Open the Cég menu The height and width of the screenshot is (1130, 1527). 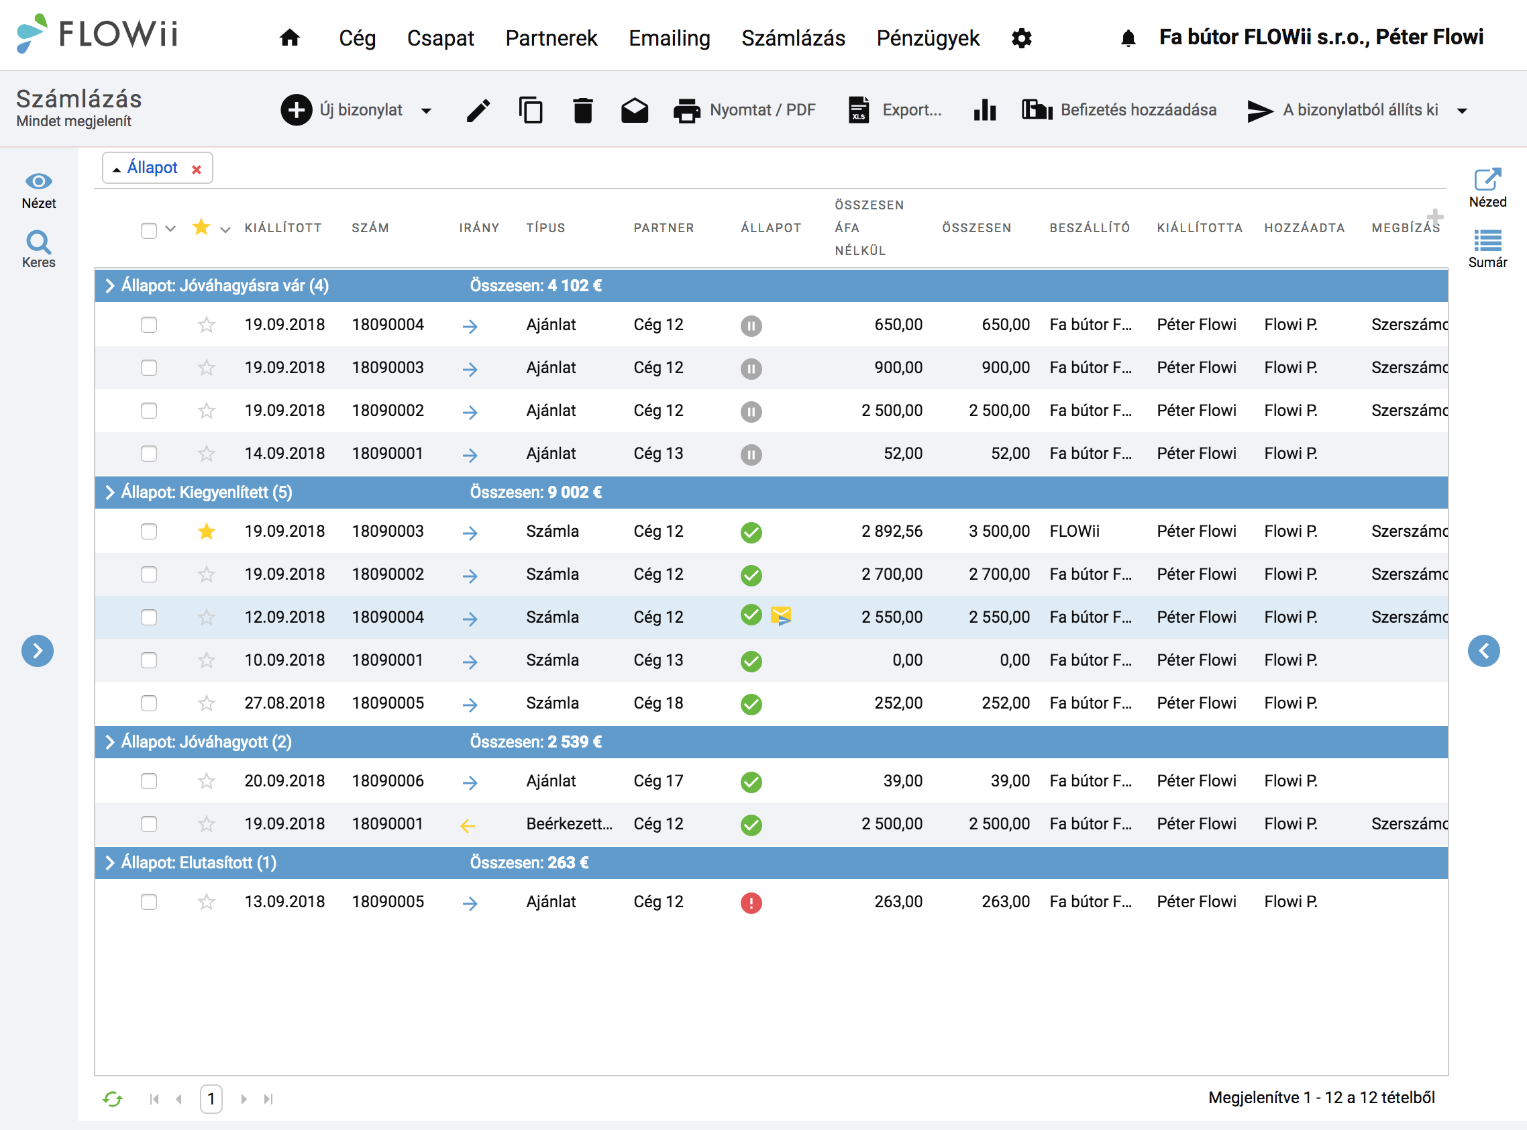click(357, 38)
